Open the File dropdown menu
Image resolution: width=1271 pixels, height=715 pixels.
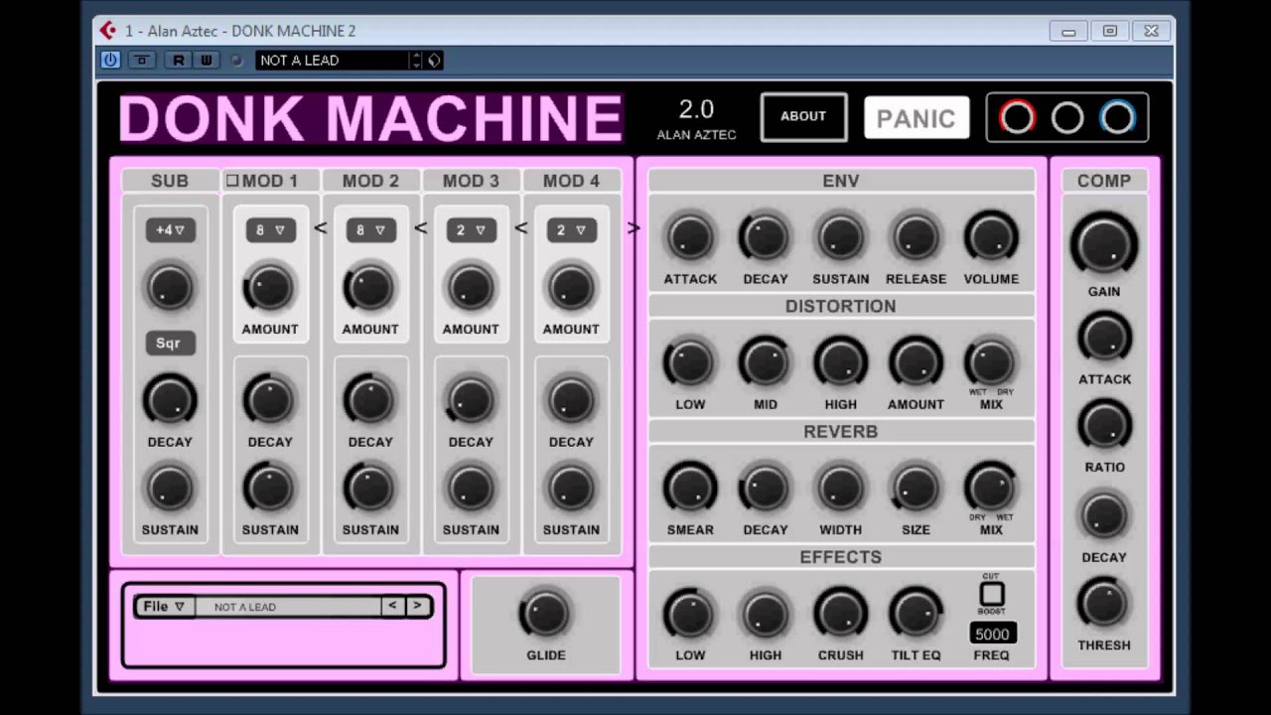164,607
